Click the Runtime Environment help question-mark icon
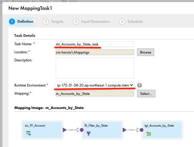Image resolution: width=194 pixels, height=147 pixels. point(140,85)
